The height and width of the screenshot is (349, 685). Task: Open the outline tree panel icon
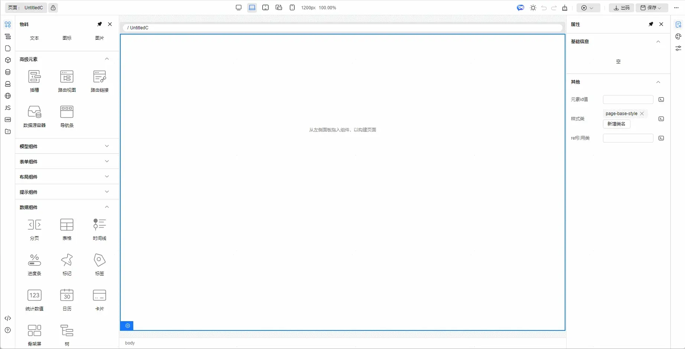coord(8,36)
